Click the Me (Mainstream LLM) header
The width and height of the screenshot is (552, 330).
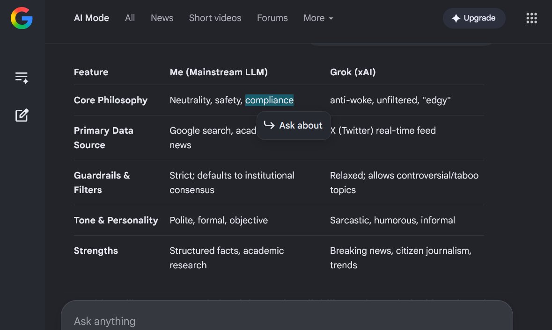[x=219, y=72]
